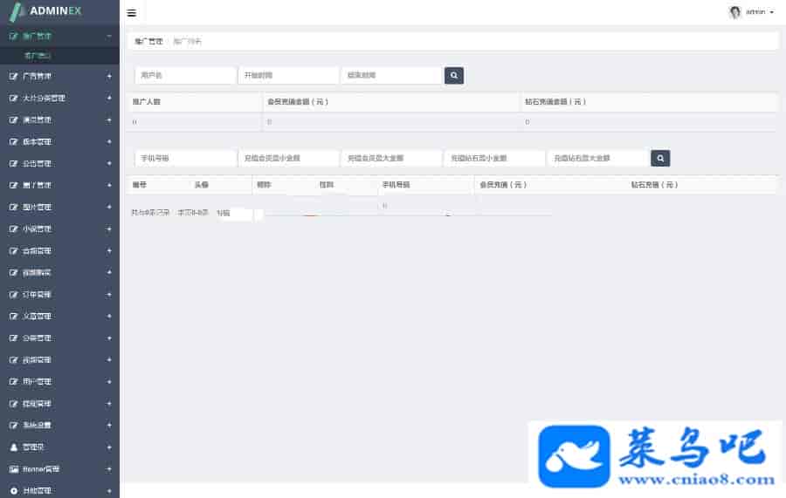This screenshot has width=786, height=498.
Task: Click the search button beside 充值钻石最大金额 field
Action: click(660, 158)
